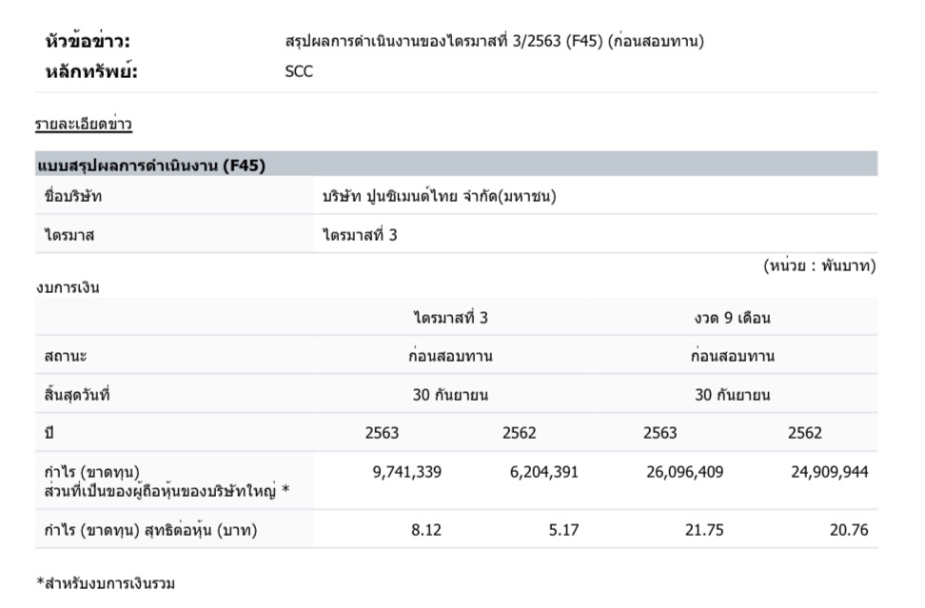Viewport: 925px width, 608px height.
Task: Select the profit value 6,204,391
Action: coord(543,472)
